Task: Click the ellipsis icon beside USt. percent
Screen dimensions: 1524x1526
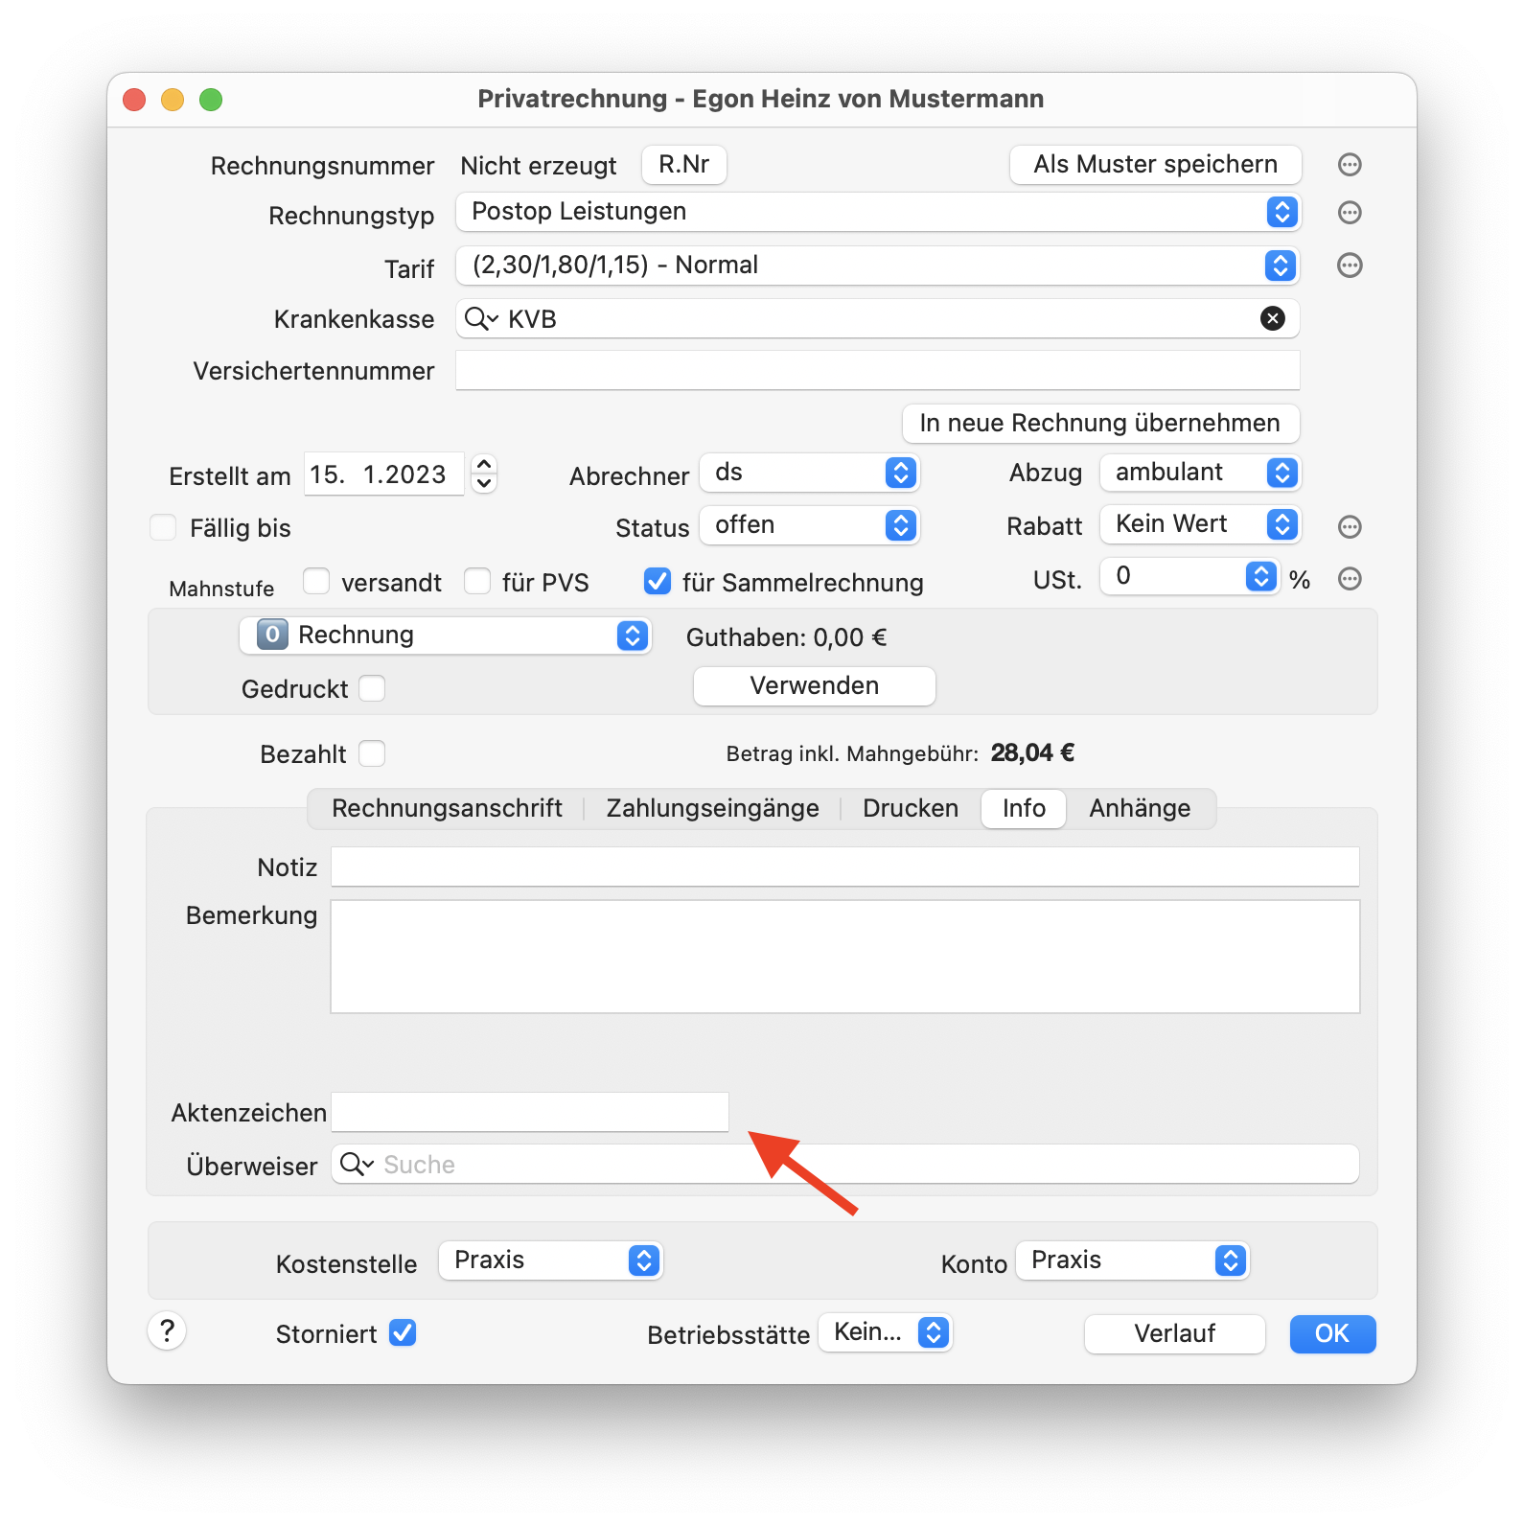Action: (x=1350, y=578)
